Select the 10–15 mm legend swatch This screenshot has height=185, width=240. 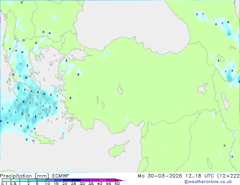pyautogui.click(x=50, y=180)
